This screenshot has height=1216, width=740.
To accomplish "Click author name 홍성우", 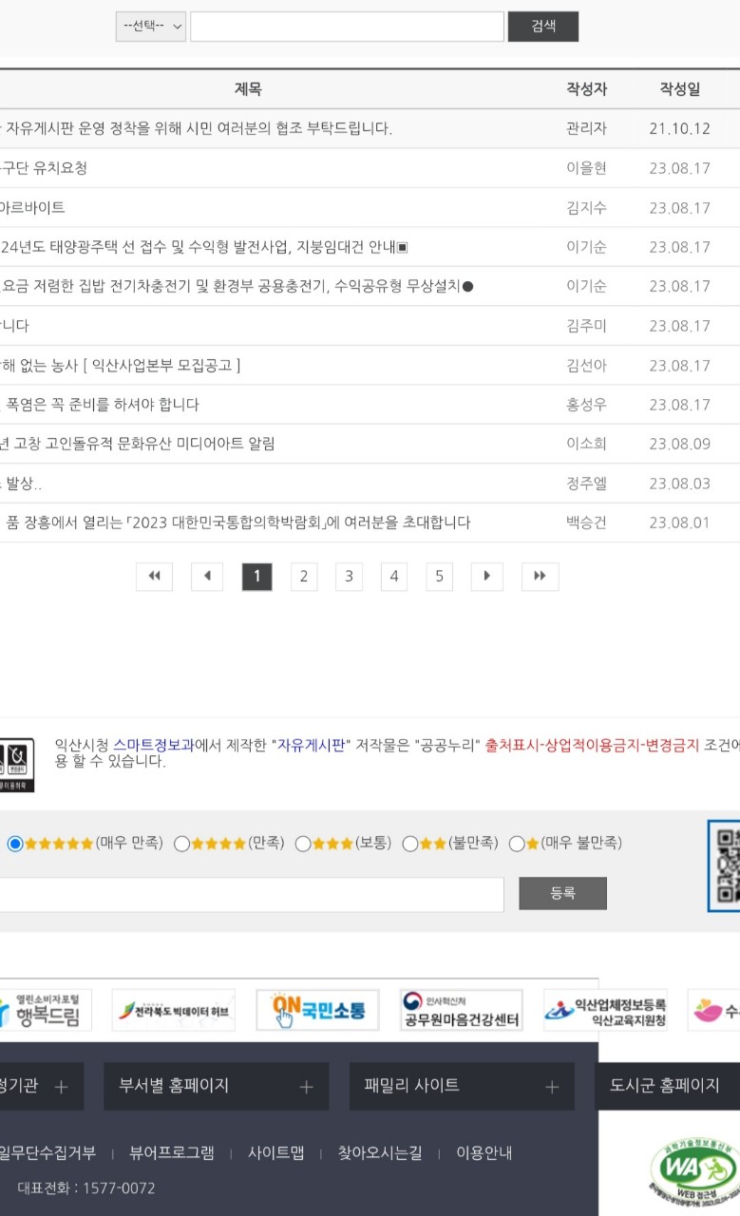I will coord(587,405).
